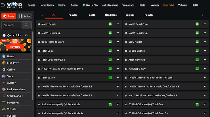This screenshot has width=210, height=117.
Task: Click the Home house icon in sidebar
Action: point(4,56)
